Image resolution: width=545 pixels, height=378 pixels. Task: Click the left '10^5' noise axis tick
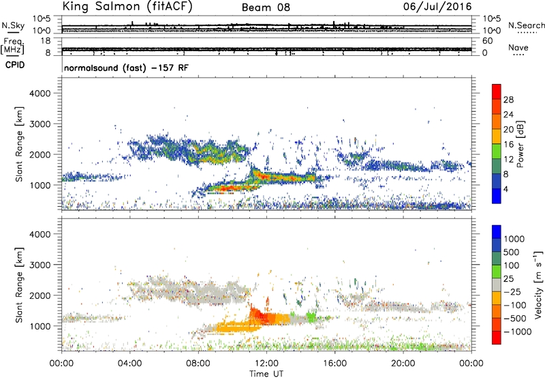42,19
